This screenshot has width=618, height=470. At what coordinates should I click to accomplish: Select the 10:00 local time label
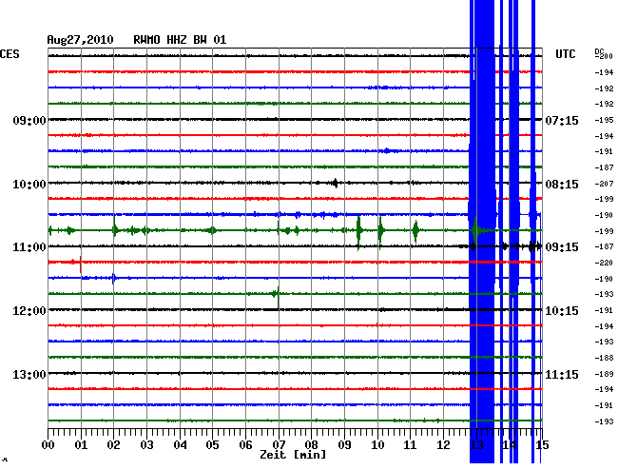(29, 185)
